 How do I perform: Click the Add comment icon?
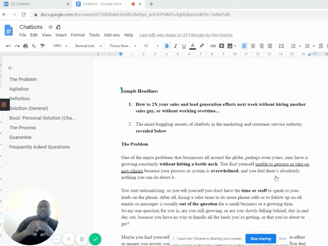221,46
